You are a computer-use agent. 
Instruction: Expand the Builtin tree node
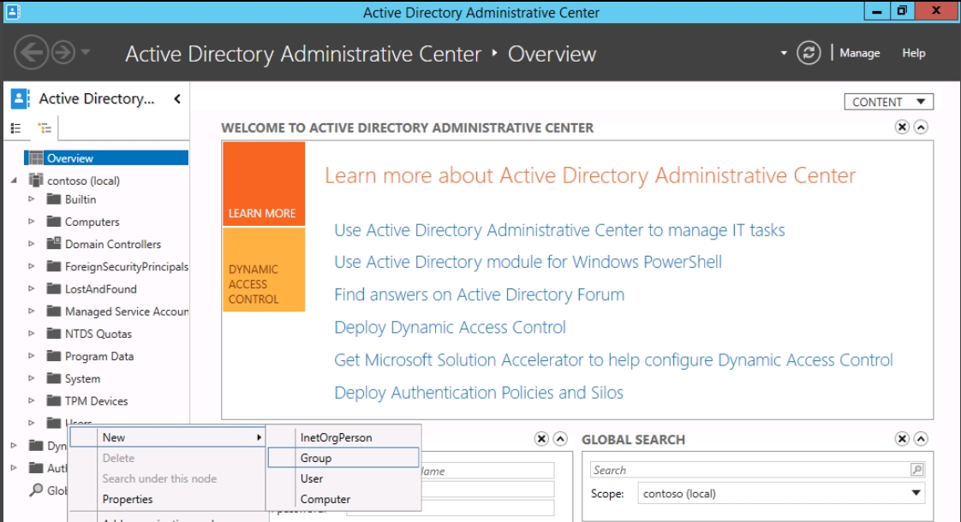coord(32,199)
